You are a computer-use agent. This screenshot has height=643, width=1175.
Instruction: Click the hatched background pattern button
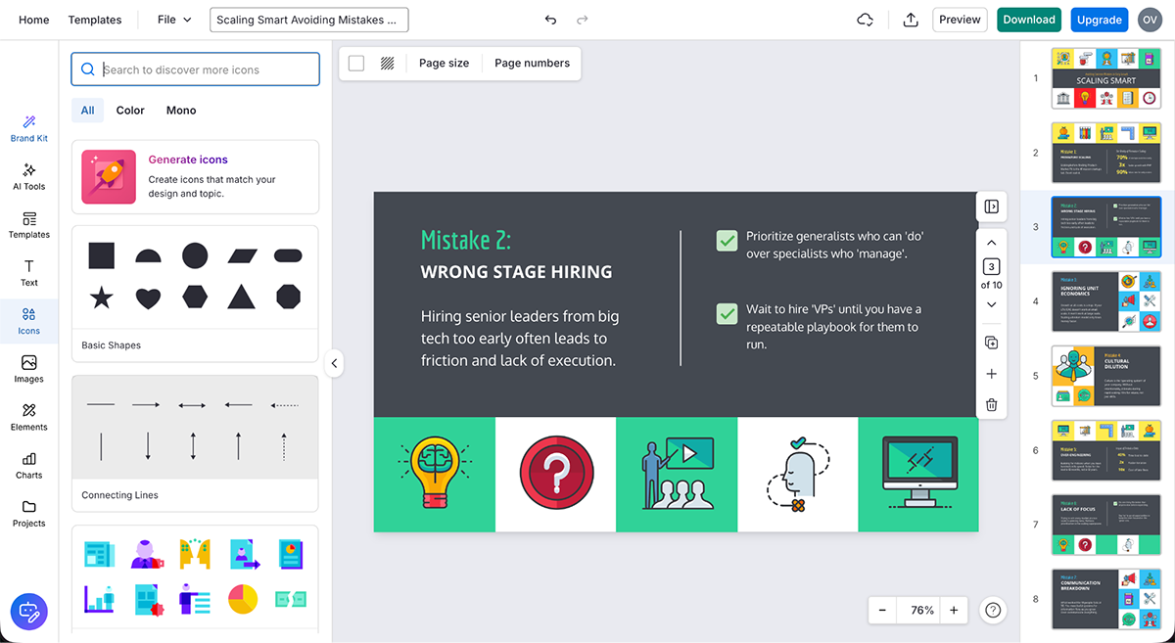388,63
